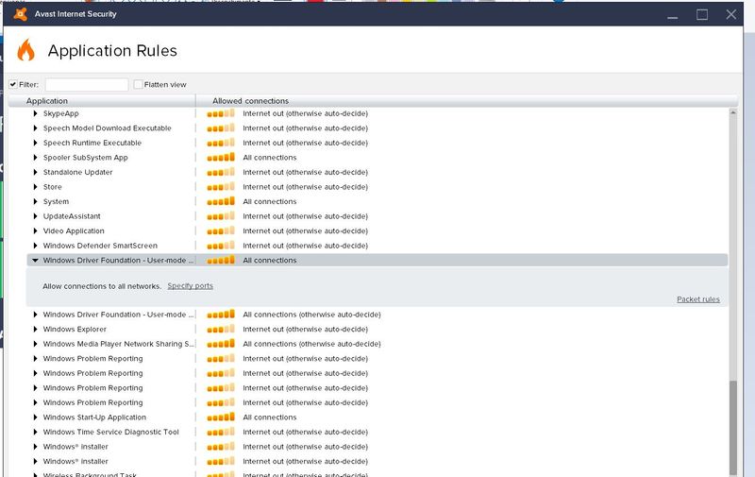Select Windows Time Service Diagnostic Tool name
Viewport: 755px width, 477px height.
(110, 433)
